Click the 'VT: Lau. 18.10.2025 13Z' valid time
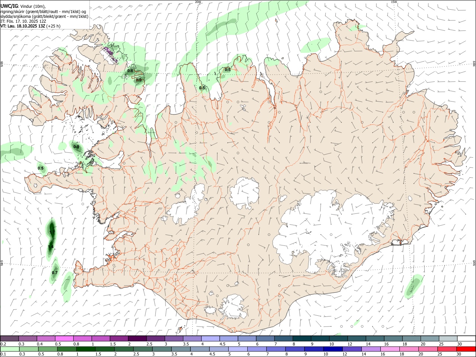The image size is (476, 357). tap(23, 26)
